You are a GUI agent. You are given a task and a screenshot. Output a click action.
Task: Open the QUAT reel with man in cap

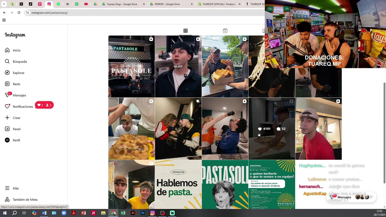click(178, 66)
